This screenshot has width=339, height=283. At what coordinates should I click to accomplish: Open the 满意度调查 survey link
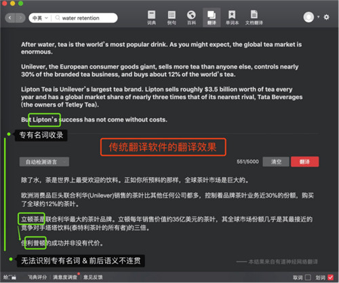coord(65,277)
